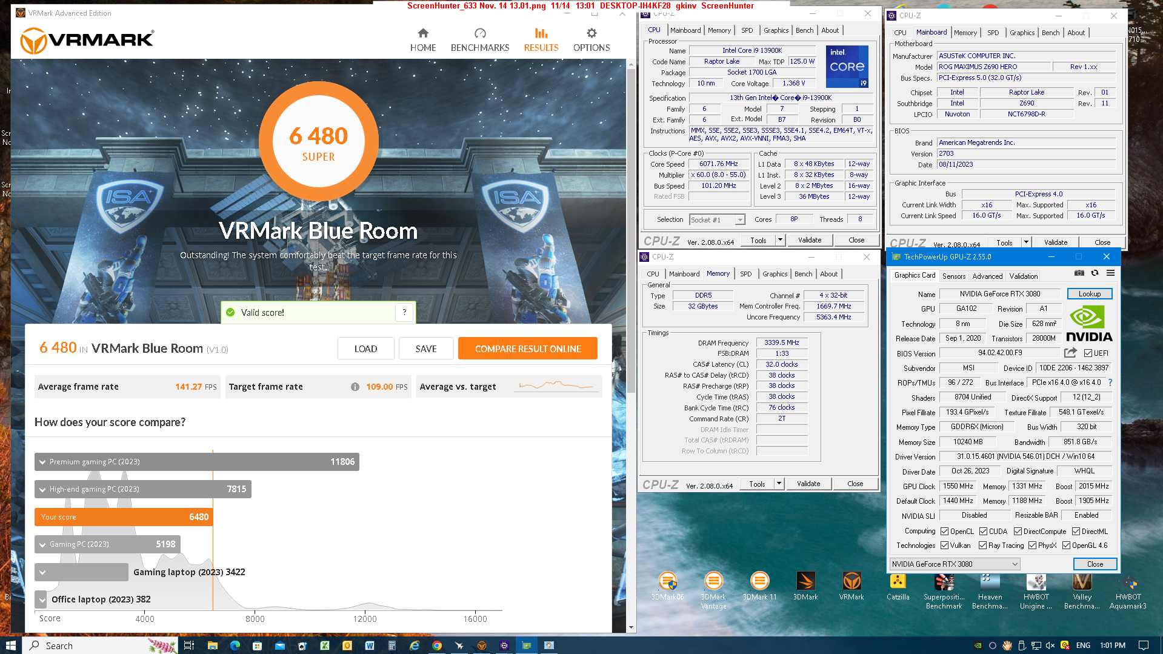Open the Catzilla desktop shortcut
The height and width of the screenshot is (654, 1163).
coord(898,586)
